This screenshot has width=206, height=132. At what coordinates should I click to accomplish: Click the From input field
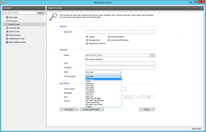(x=120, y=63)
